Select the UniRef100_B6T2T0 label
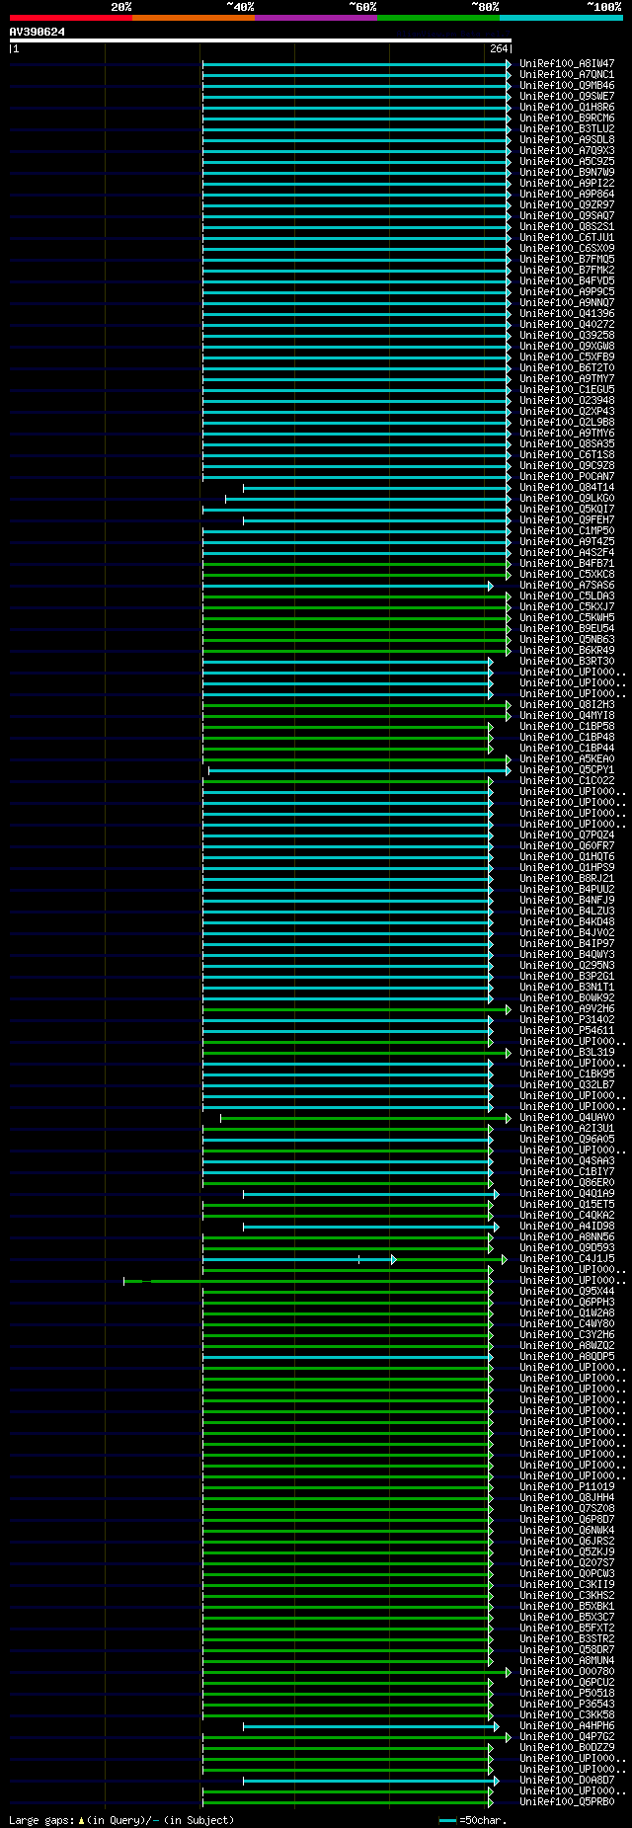 [567, 367]
